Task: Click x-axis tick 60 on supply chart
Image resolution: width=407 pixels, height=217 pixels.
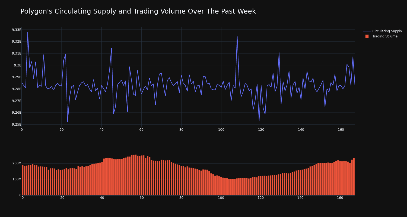Action: point(141,130)
